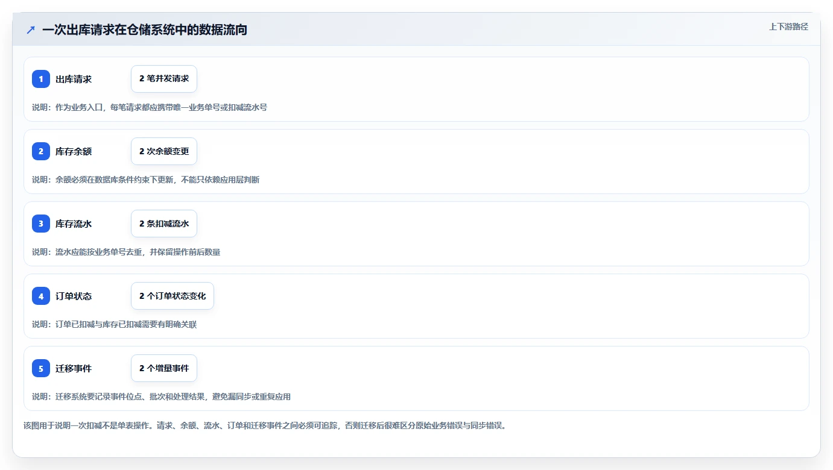Image resolution: width=833 pixels, height=470 pixels.
Task: Click the step 4 number badge
Action: [41, 296]
